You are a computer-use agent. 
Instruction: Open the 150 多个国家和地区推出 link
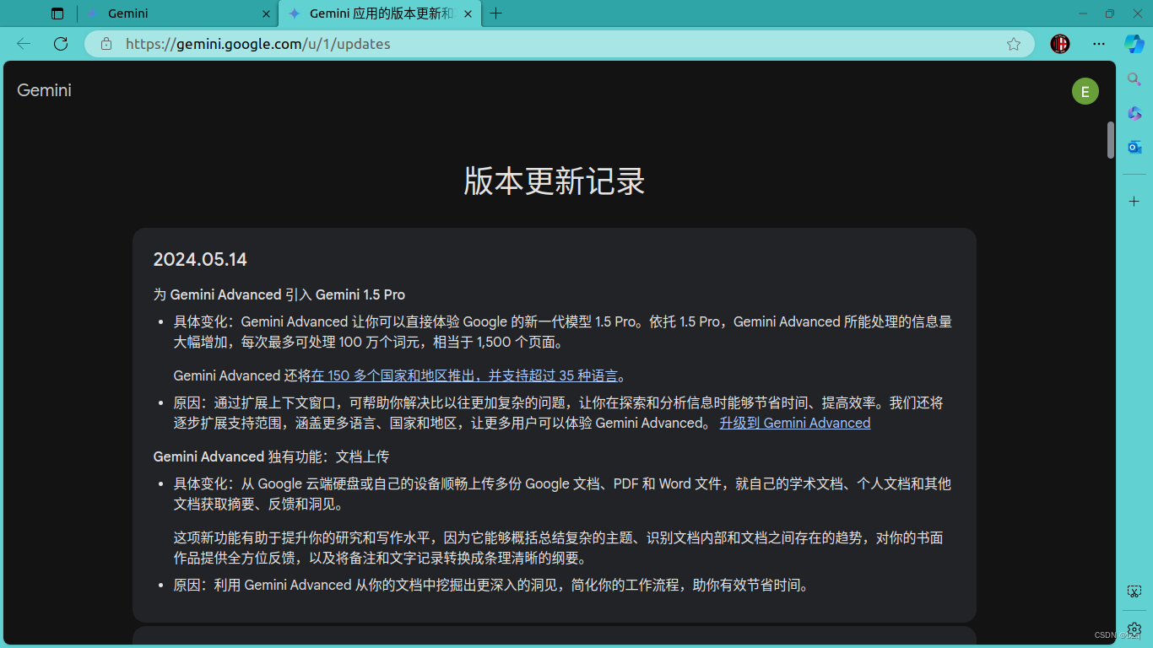click(x=465, y=375)
